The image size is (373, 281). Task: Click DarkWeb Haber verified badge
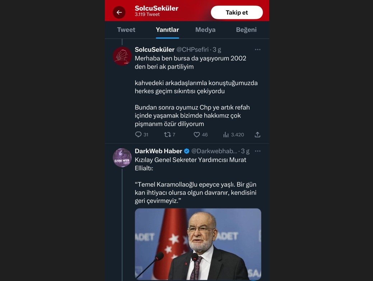[x=187, y=151]
